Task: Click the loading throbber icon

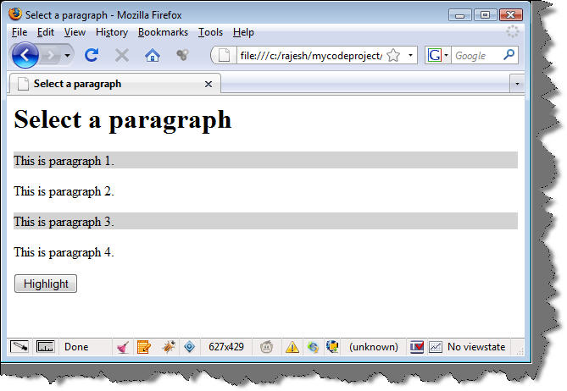Action: click(x=512, y=32)
